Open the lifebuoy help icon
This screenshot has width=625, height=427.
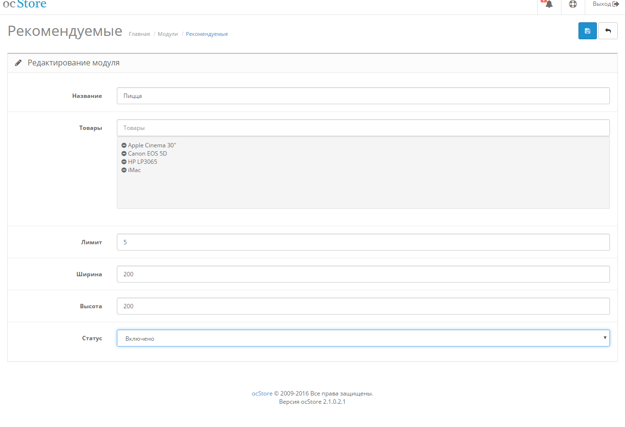pos(573,4)
